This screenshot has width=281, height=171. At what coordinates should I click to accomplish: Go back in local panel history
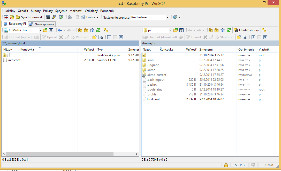(x=60, y=30)
